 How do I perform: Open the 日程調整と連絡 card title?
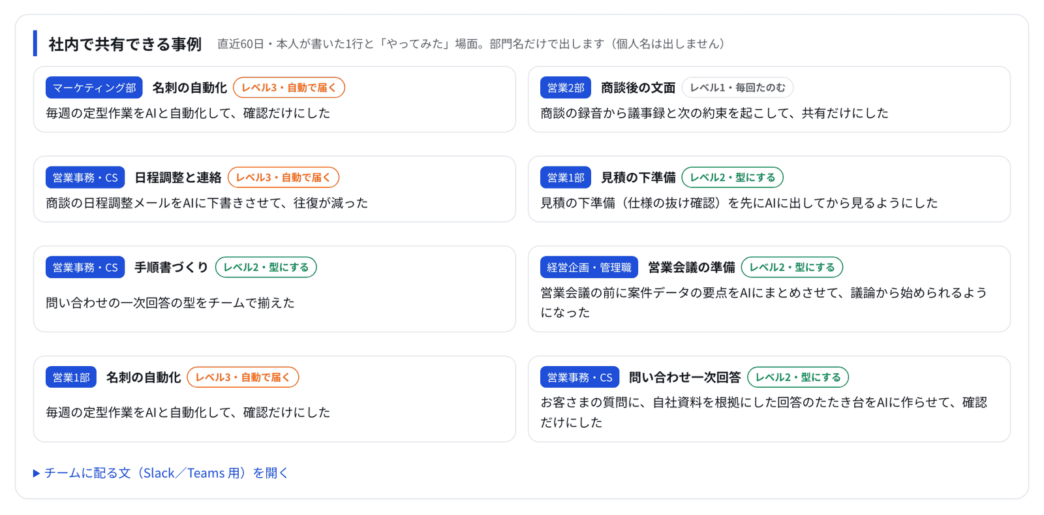(178, 178)
